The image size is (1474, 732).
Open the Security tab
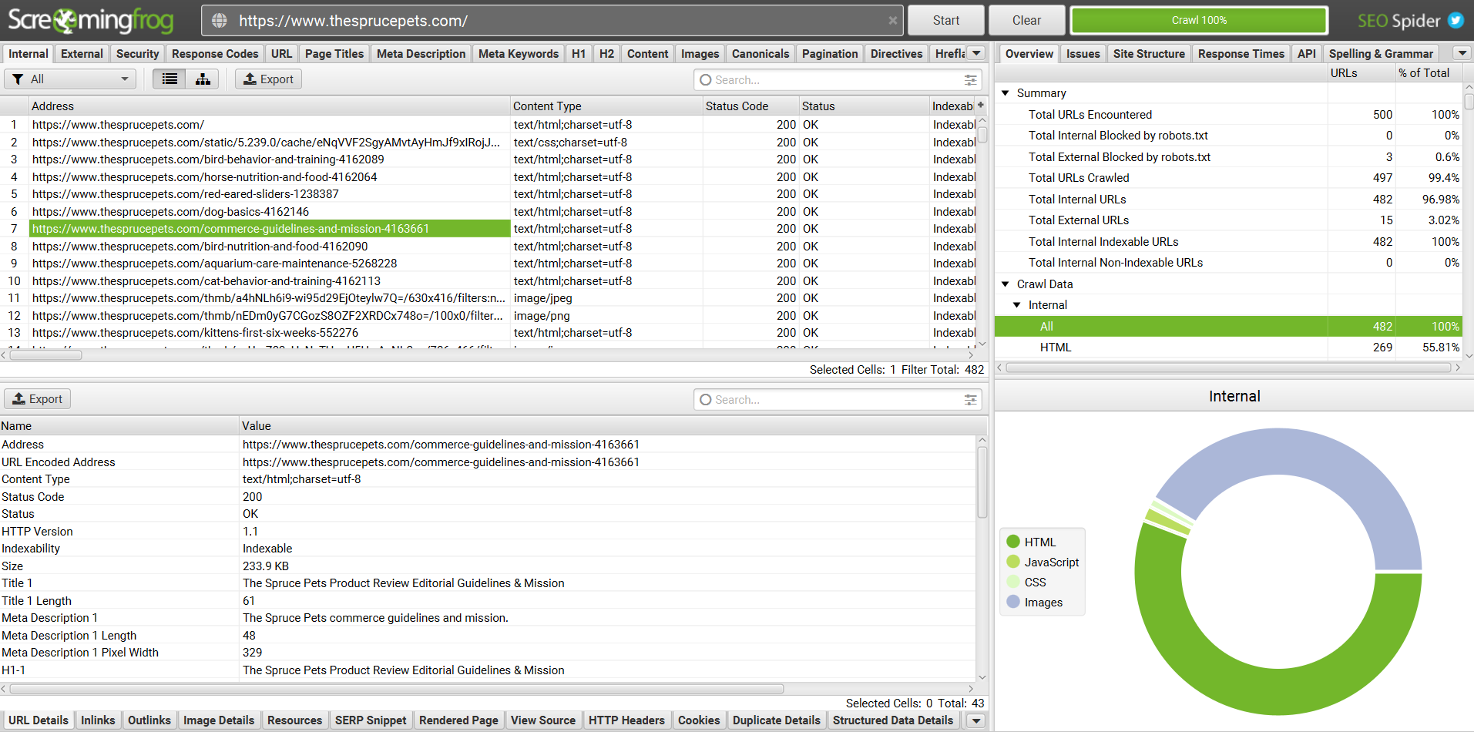click(137, 53)
